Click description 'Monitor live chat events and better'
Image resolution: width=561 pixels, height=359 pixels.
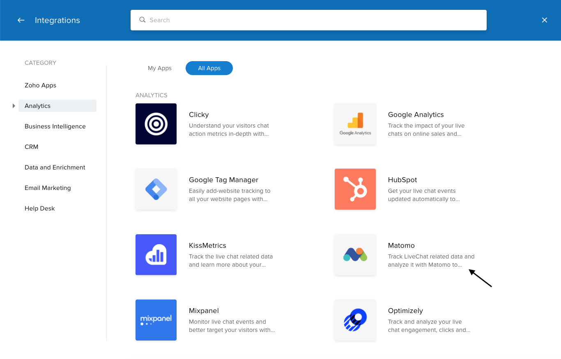point(232,326)
